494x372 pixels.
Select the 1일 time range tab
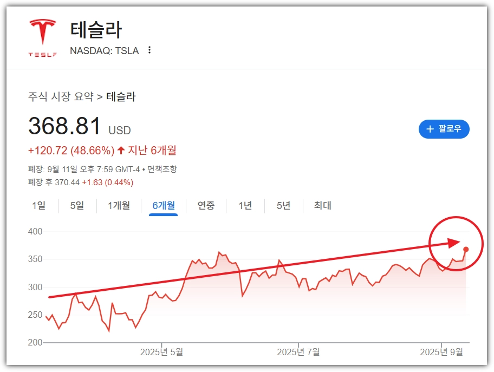(x=38, y=206)
